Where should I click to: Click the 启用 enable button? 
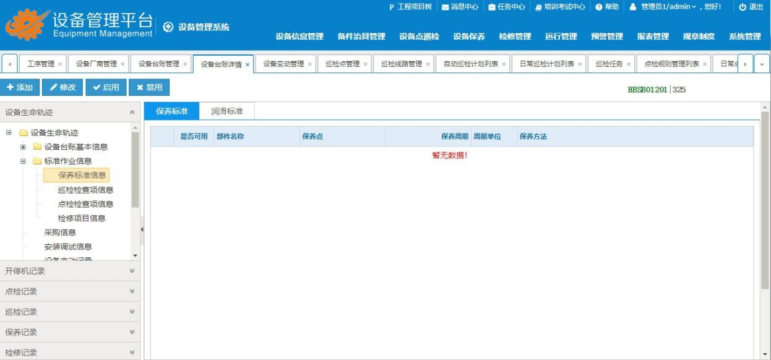tap(106, 87)
